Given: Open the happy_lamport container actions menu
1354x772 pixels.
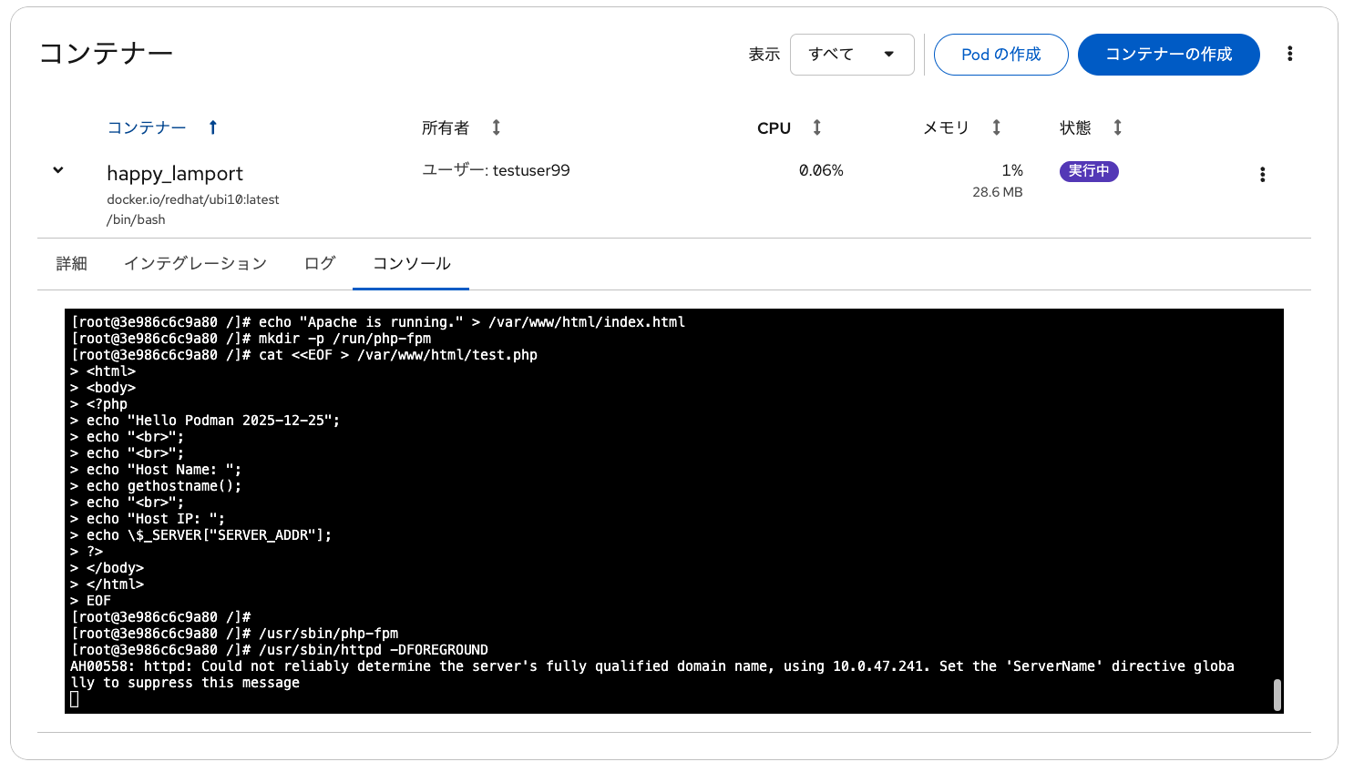Looking at the screenshot, I should (x=1263, y=173).
